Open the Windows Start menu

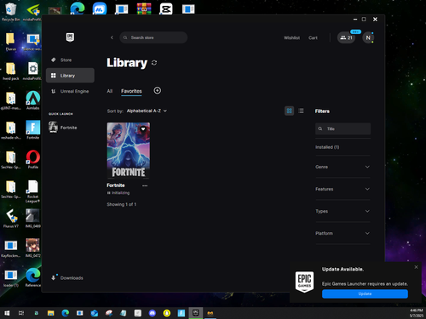(x=7, y=313)
